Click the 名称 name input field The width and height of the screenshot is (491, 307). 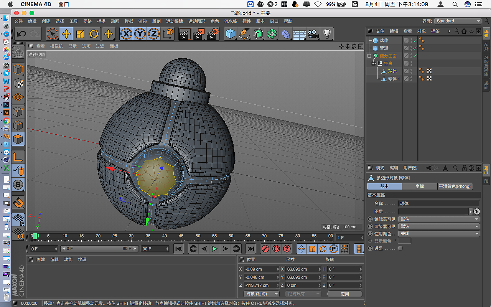click(x=439, y=203)
